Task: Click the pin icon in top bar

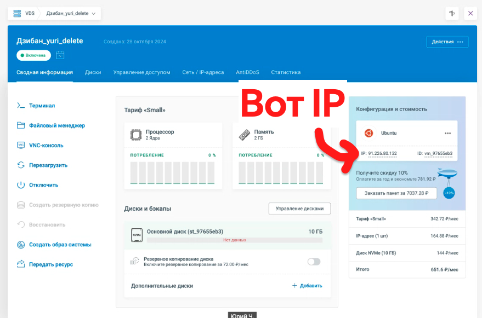Action: point(452,13)
